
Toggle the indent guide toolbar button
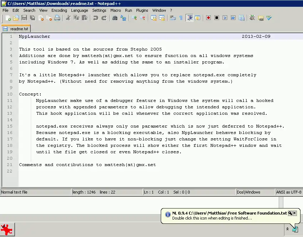(190, 18)
